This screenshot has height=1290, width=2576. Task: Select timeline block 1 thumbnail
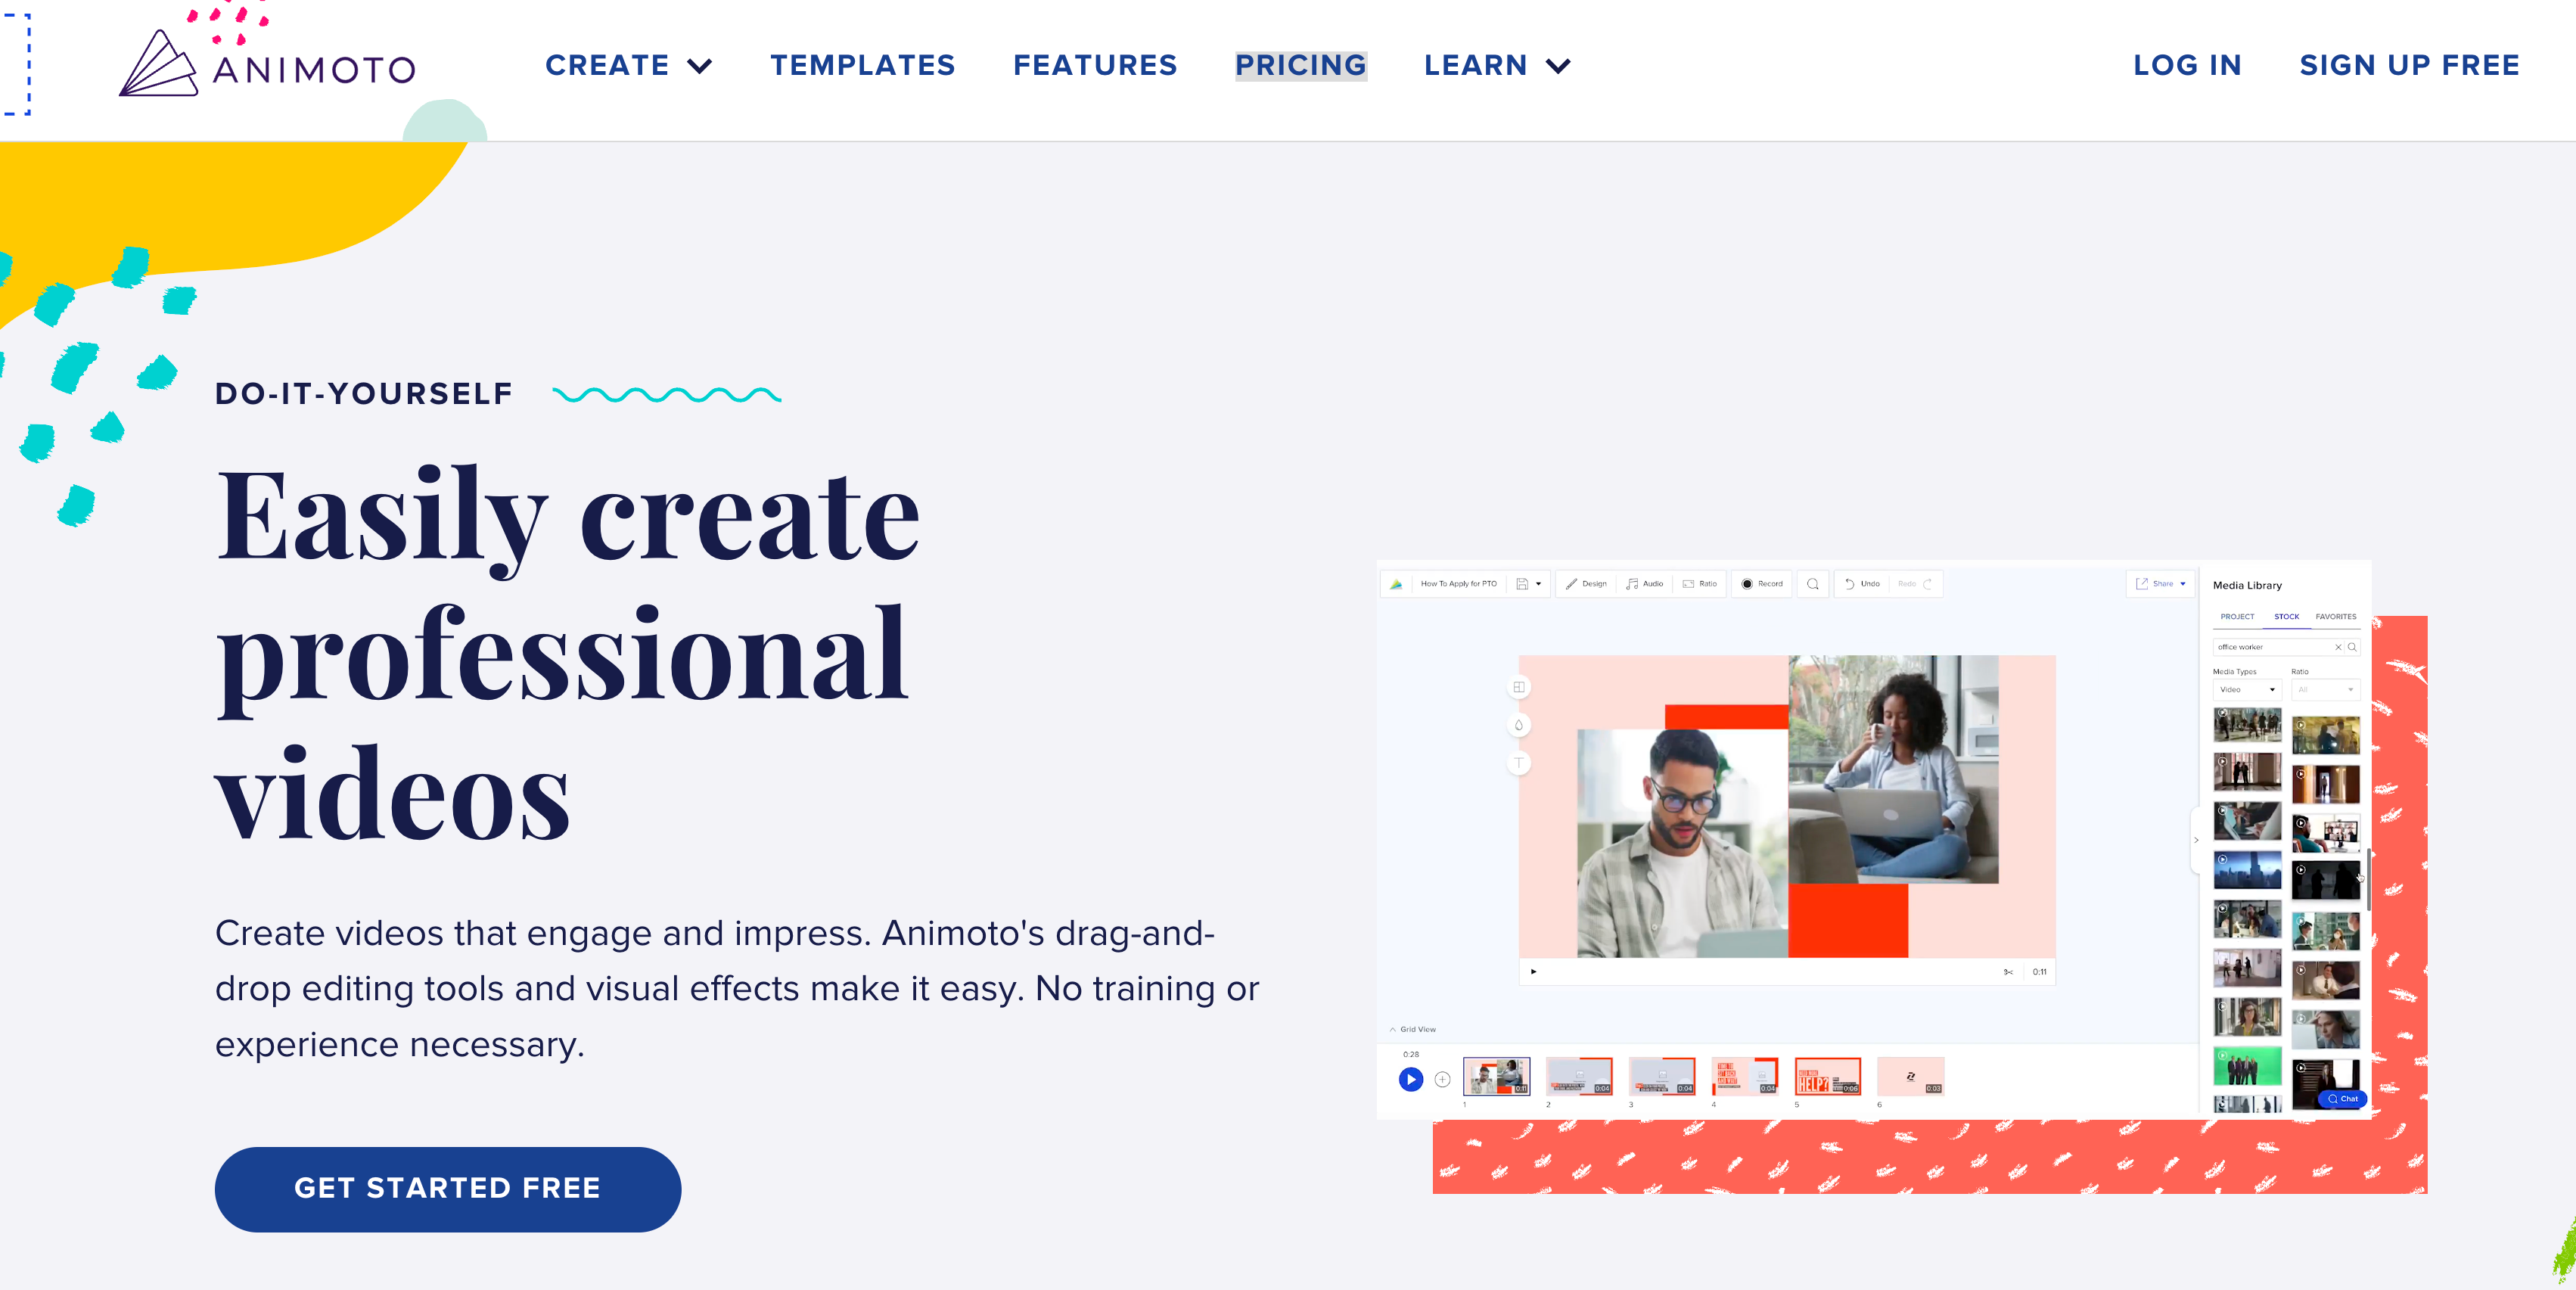tap(1496, 1076)
